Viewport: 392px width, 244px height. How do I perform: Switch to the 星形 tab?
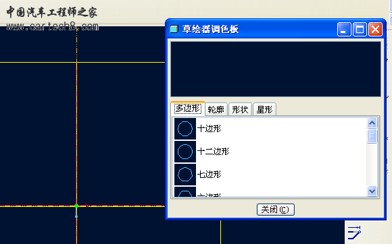point(264,109)
